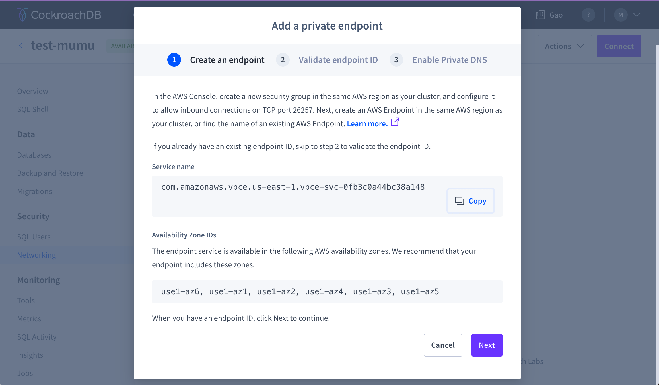Open SQL Shell in the sidebar

[33, 109]
